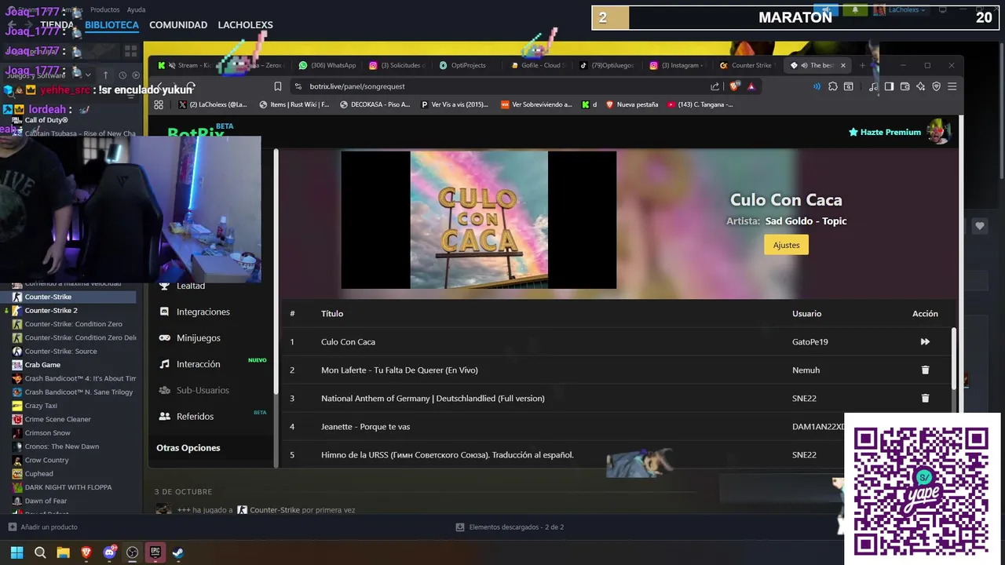Click COMUNIDAD in Steam navigation
Viewport: 1005px width, 565px height.
tap(178, 25)
